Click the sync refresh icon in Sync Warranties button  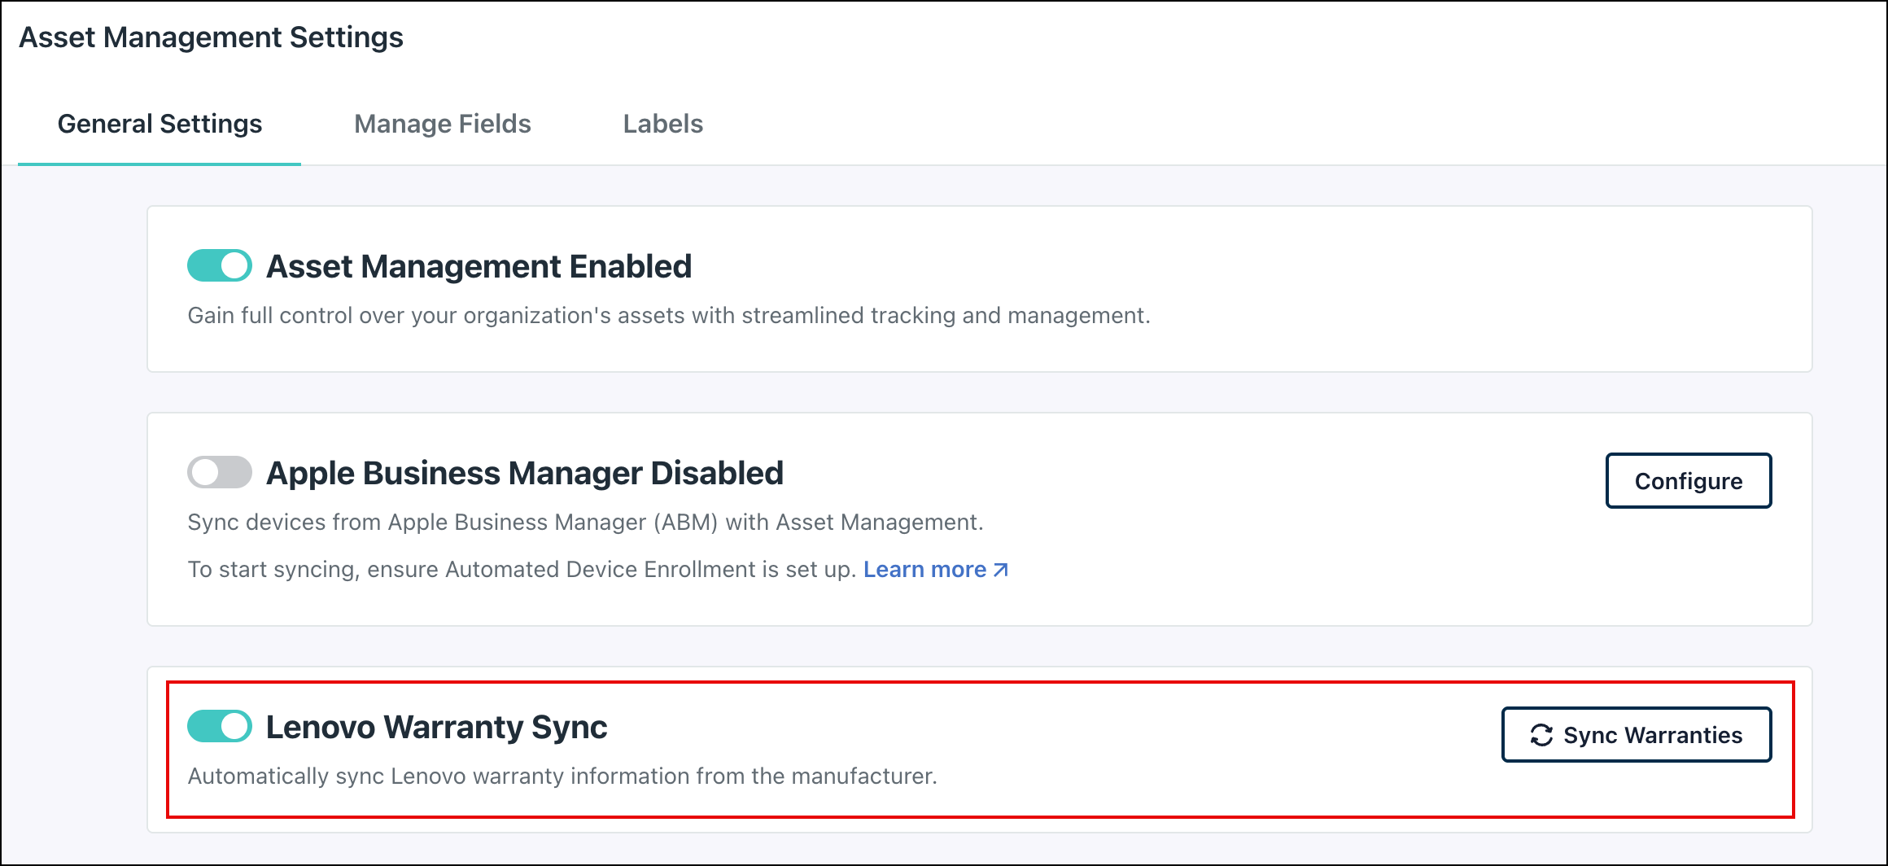[1543, 735]
